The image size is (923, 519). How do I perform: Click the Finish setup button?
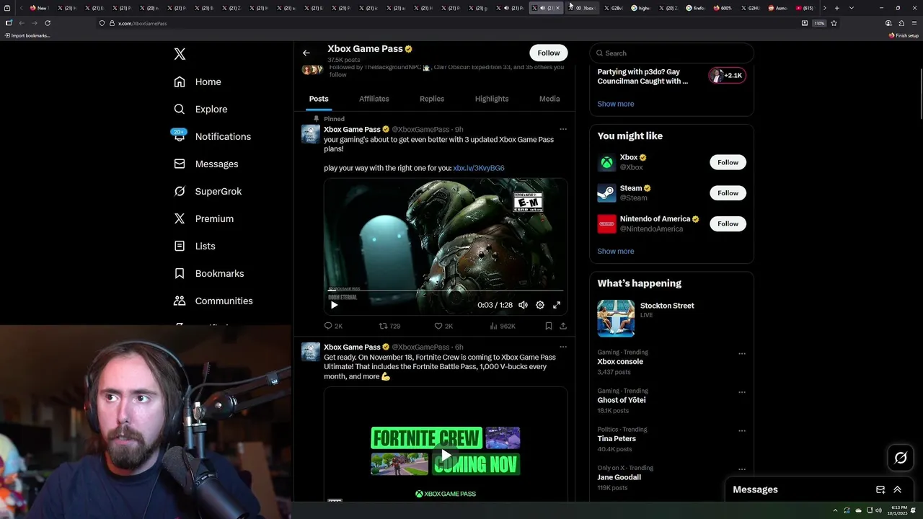click(x=904, y=35)
